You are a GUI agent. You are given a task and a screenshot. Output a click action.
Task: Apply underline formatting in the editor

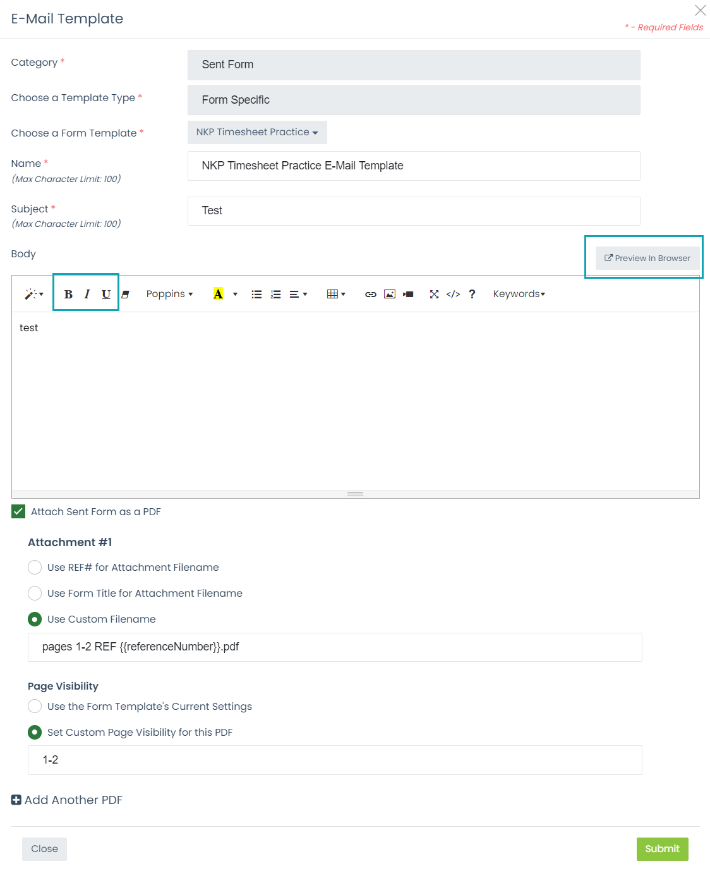click(106, 294)
